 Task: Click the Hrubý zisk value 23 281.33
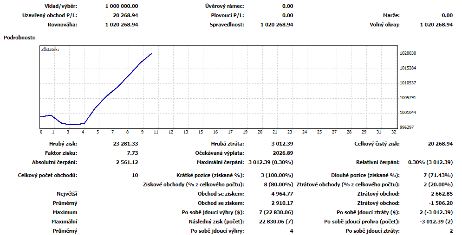[x=122, y=144]
